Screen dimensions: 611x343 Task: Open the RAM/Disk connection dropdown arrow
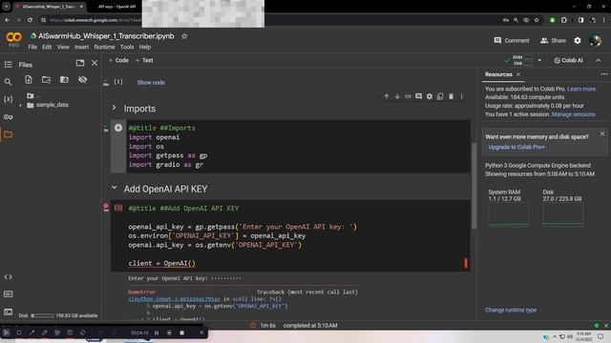539,60
